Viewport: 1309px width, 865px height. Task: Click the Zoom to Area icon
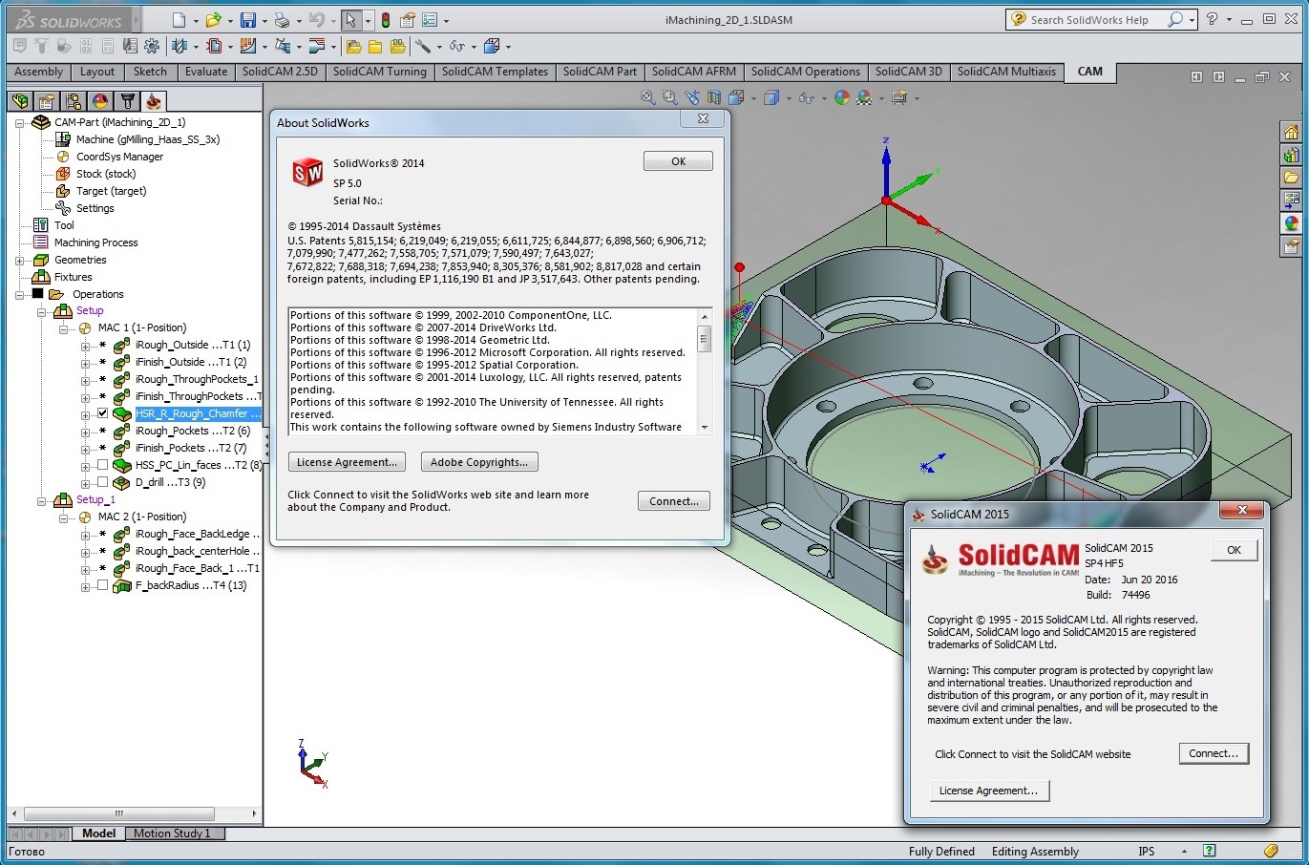click(x=670, y=97)
